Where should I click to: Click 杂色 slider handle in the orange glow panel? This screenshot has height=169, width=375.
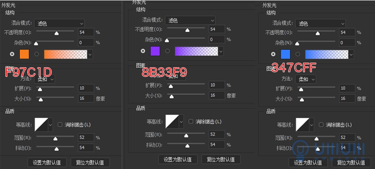[36, 43]
